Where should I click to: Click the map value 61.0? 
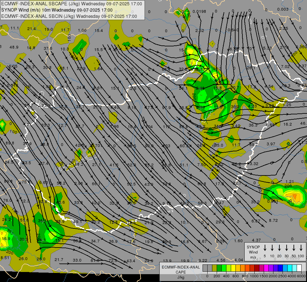(95, 260)
